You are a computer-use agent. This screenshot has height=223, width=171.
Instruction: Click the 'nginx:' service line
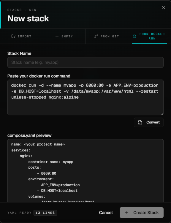[26, 156]
